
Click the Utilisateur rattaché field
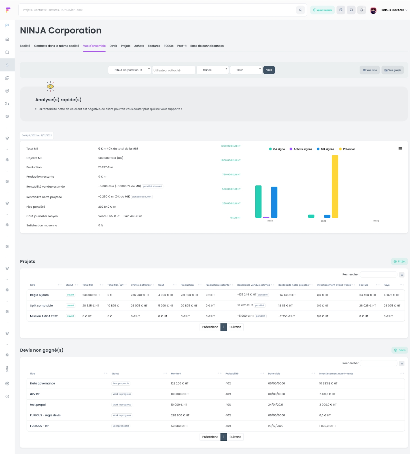(x=174, y=70)
